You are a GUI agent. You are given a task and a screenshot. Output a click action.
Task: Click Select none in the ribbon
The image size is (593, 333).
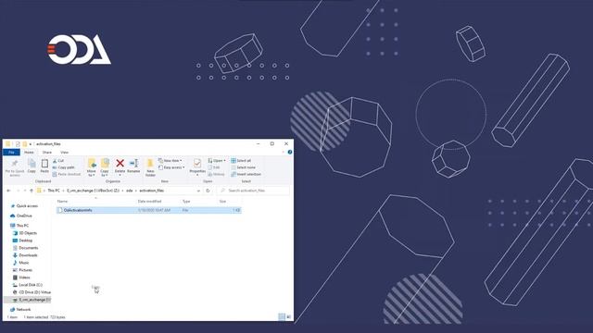coord(243,167)
